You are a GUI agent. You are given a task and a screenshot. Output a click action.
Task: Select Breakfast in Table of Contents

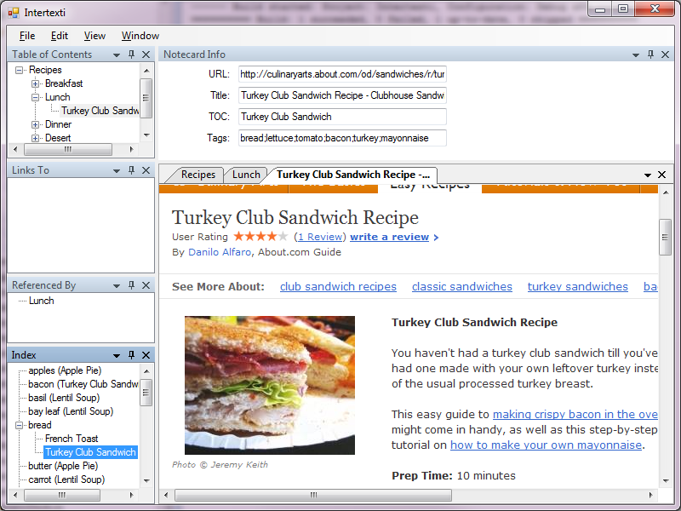pyautogui.click(x=64, y=83)
